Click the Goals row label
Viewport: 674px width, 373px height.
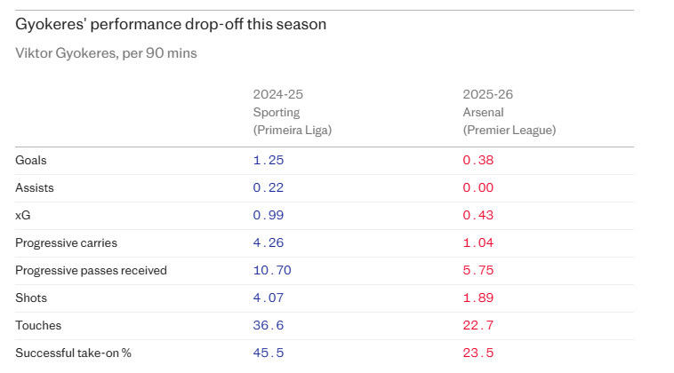tap(31, 161)
